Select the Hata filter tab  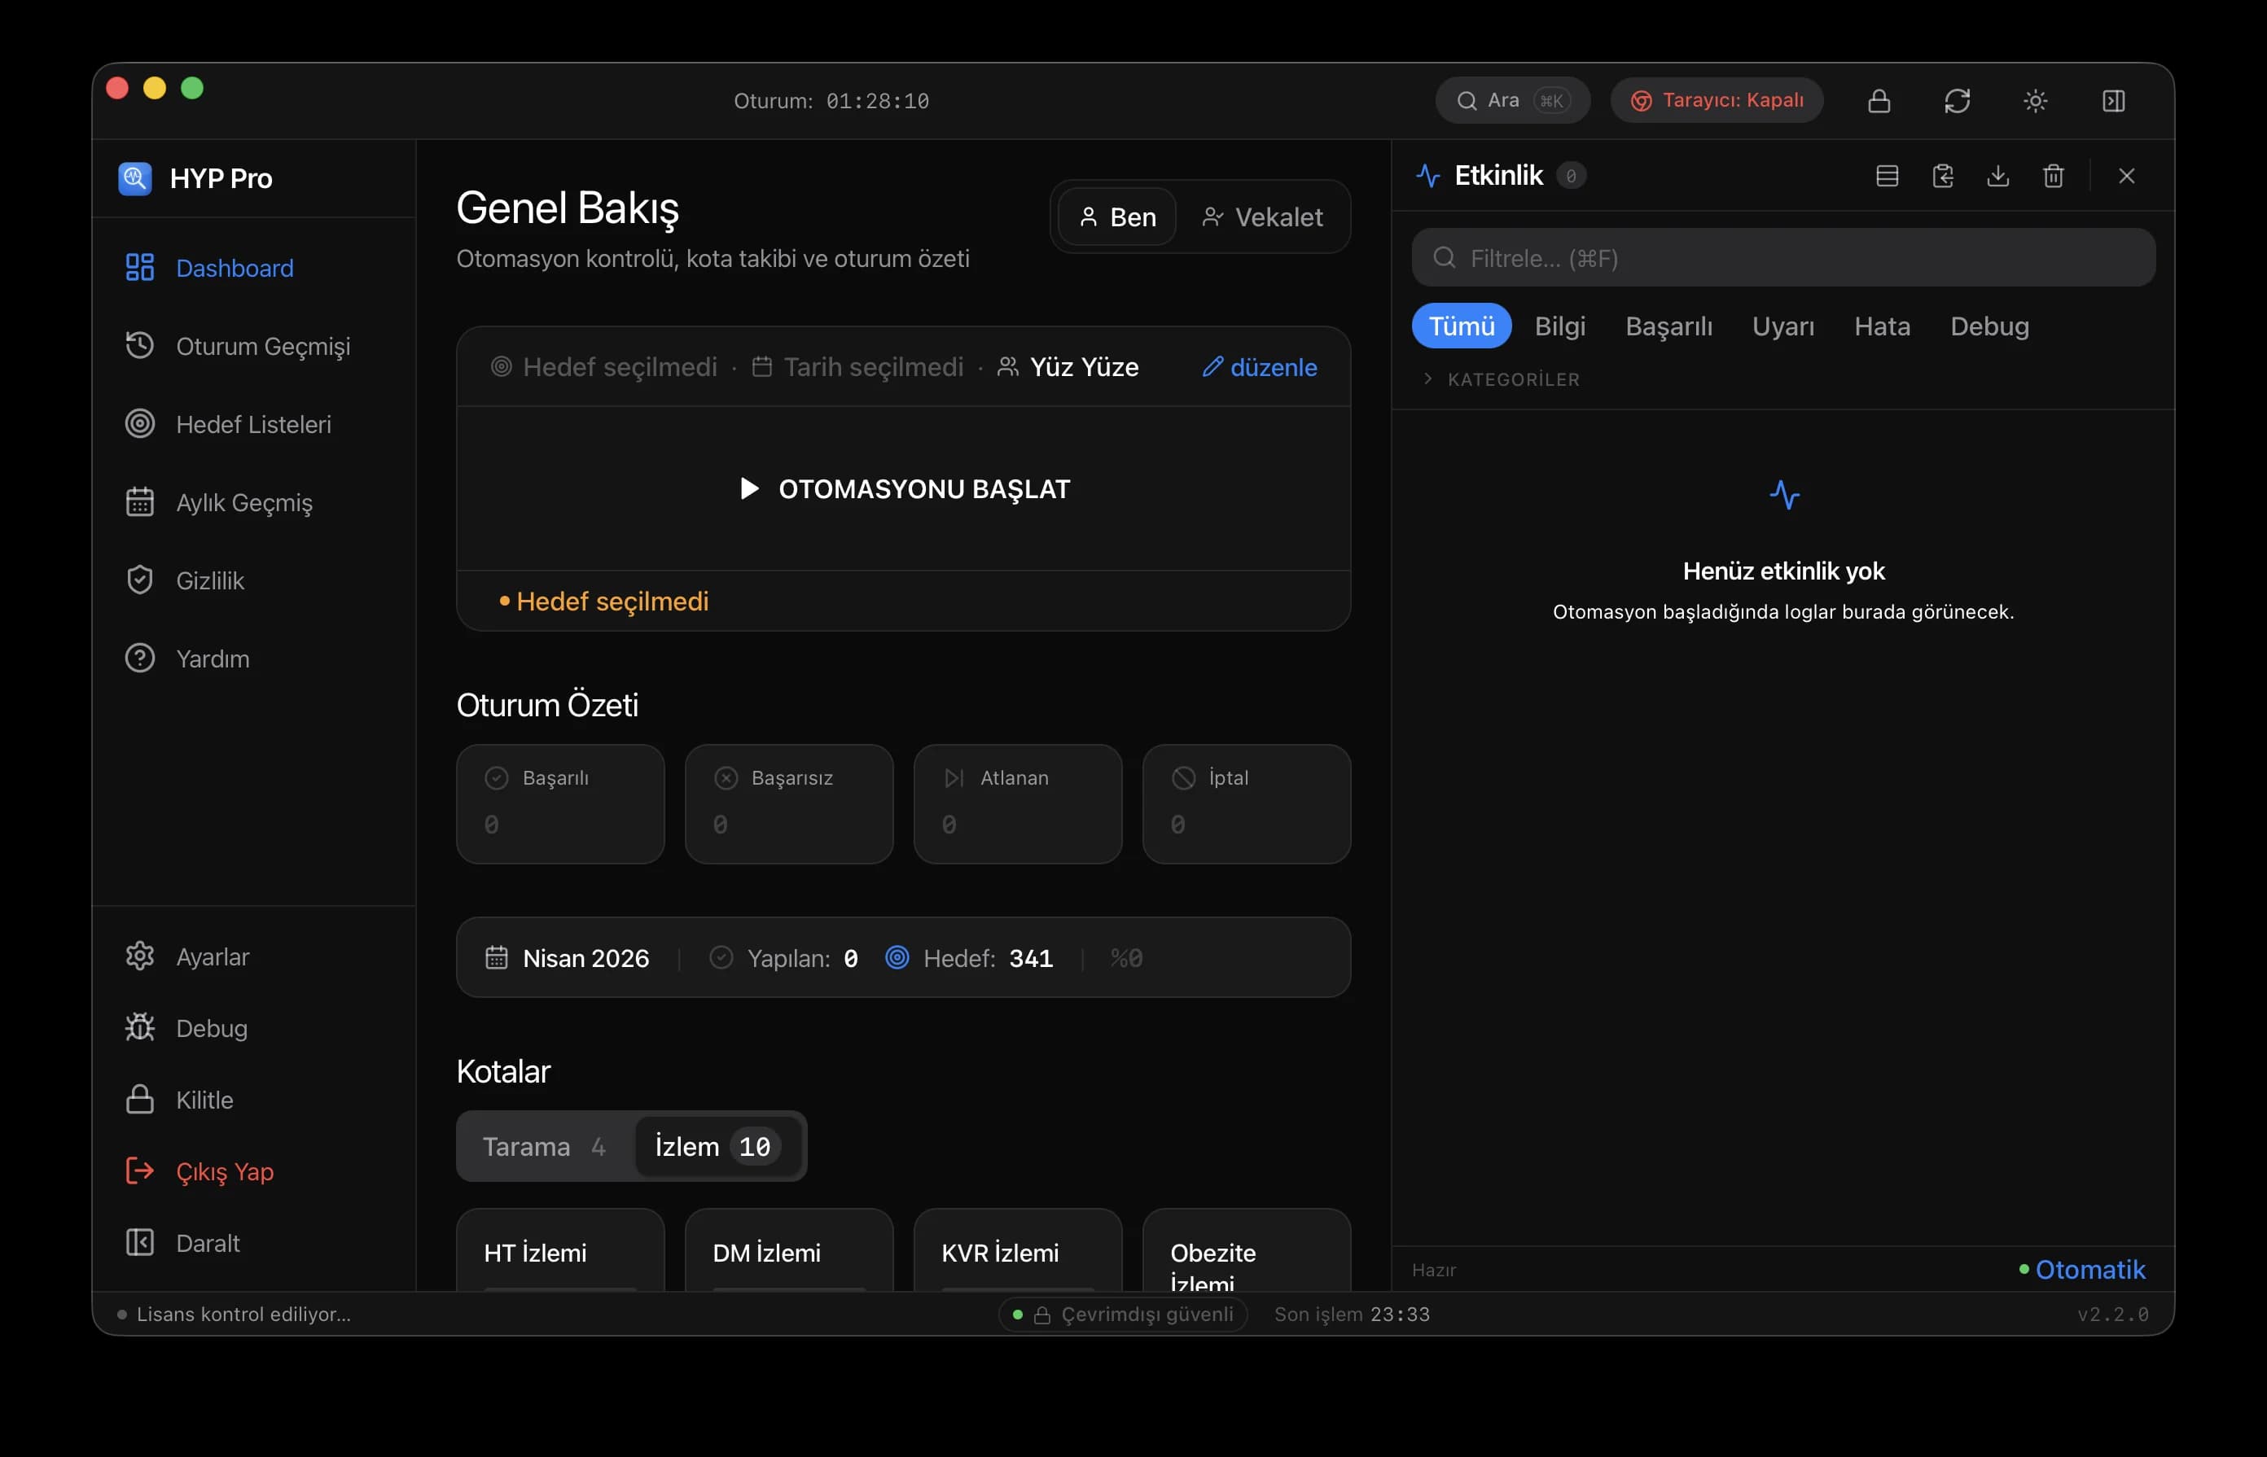[x=1882, y=326]
